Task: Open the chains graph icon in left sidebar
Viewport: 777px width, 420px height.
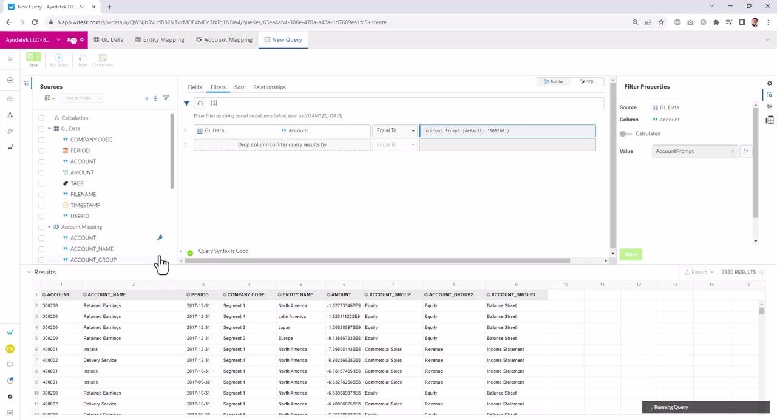Action: (x=10, y=115)
